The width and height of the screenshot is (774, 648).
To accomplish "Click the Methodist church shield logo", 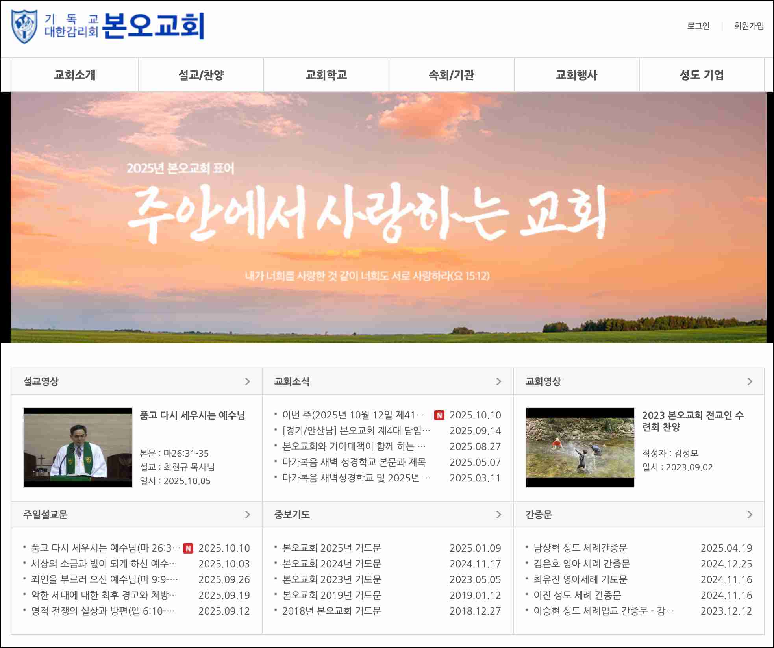I will (x=24, y=27).
